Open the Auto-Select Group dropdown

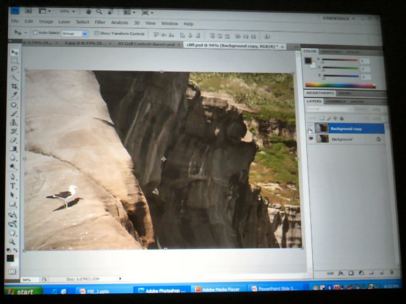(x=84, y=34)
